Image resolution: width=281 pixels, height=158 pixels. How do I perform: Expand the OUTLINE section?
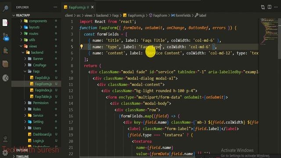tap(22, 150)
